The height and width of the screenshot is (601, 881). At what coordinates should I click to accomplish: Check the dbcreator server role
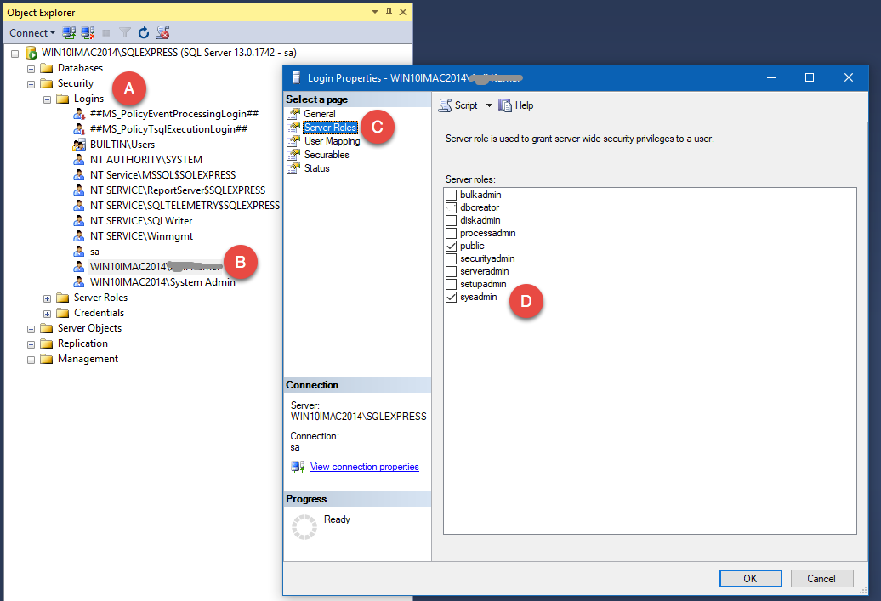452,207
